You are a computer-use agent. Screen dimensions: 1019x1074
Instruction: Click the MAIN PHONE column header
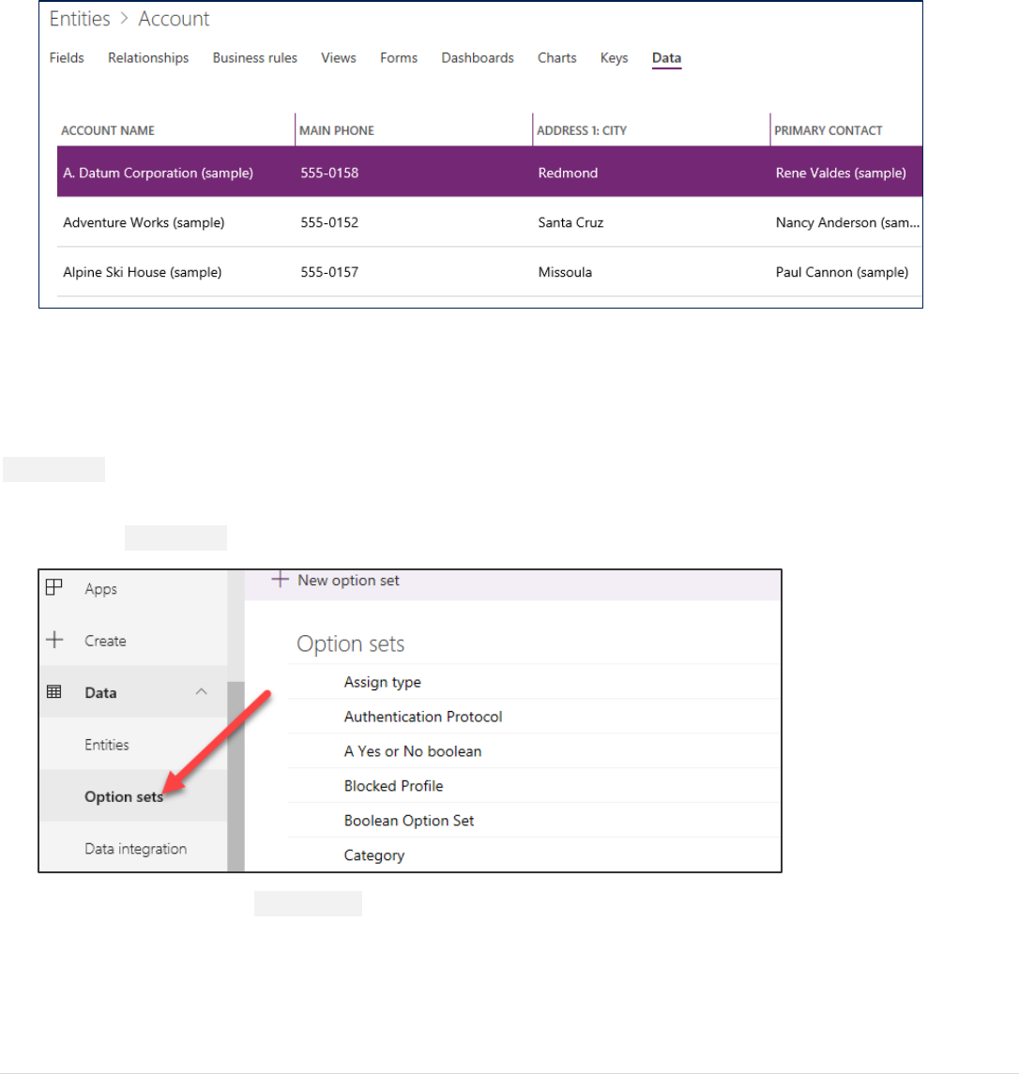337,130
